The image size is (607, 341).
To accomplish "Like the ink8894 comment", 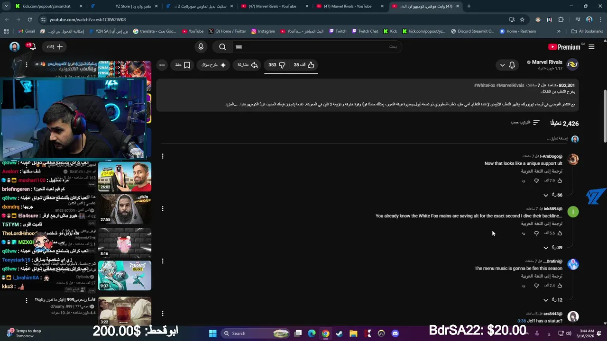I will [x=560, y=233].
